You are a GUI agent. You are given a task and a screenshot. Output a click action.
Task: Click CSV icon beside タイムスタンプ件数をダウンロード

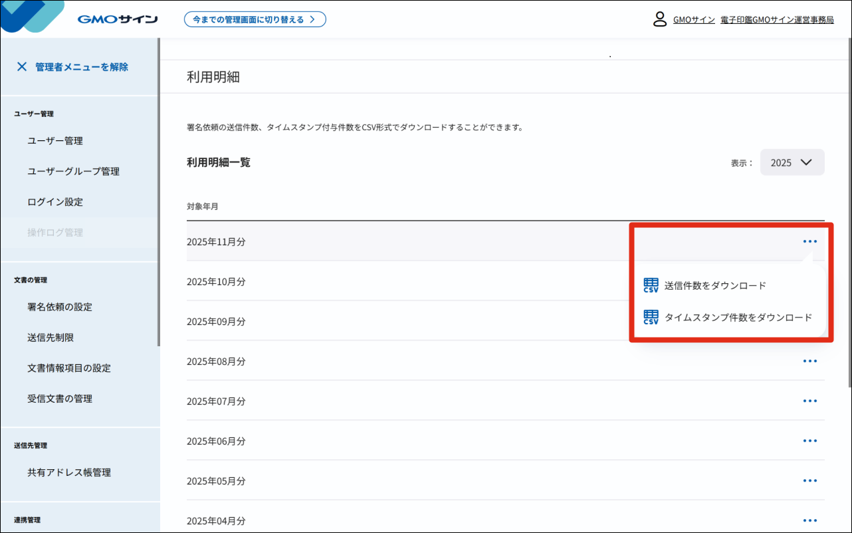[651, 318]
